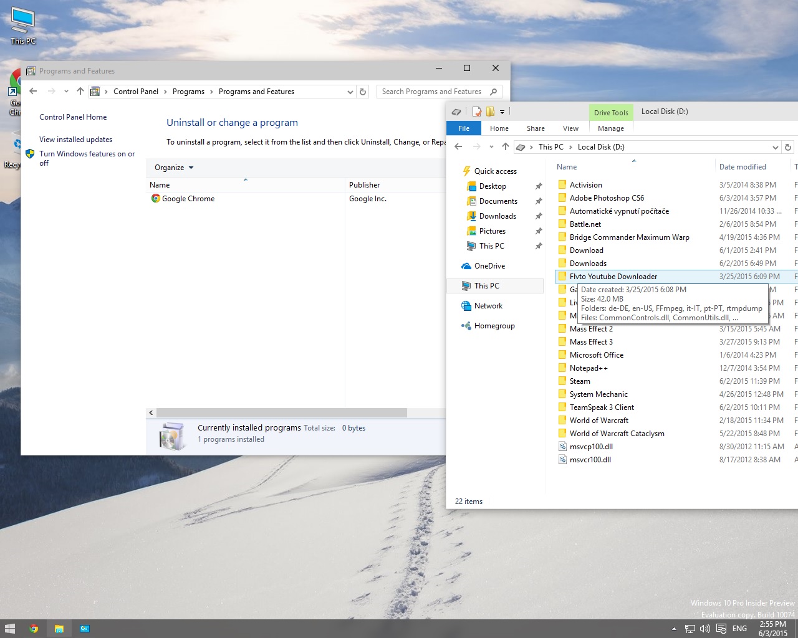Open the File ribbon menu
Image resolution: width=798 pixels, height=638 pixels.
coord(464,128)
